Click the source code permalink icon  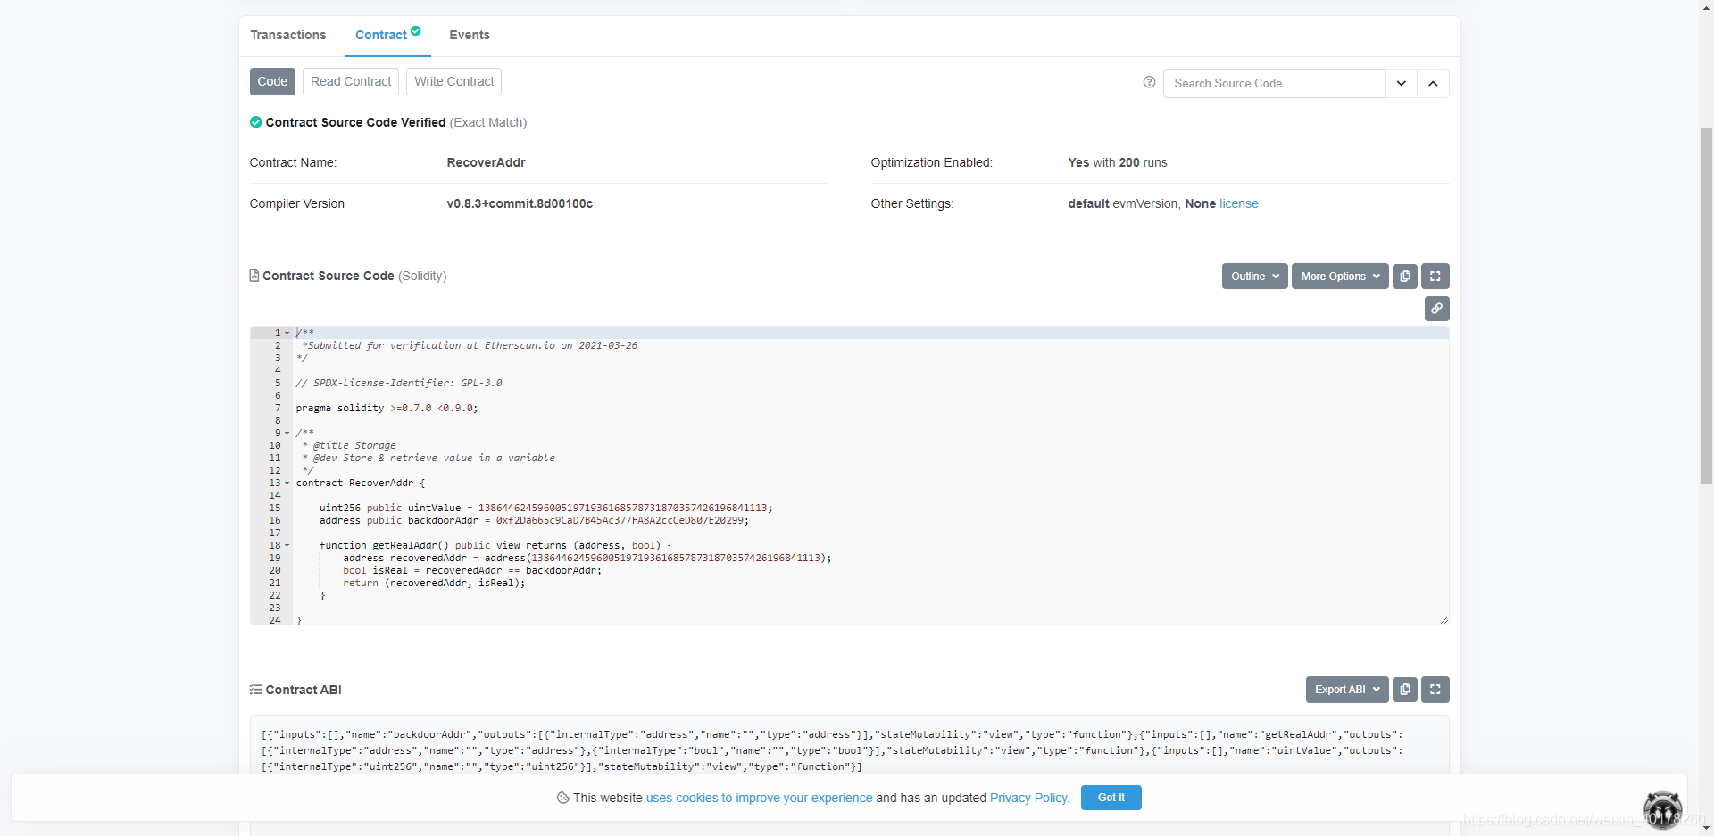(x=1437, y=309)
